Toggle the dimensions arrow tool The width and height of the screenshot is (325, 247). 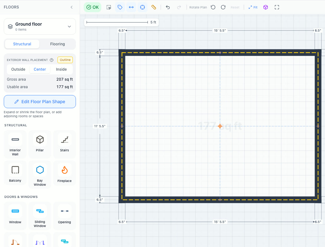pyautogui.click(x=131, y=7)
